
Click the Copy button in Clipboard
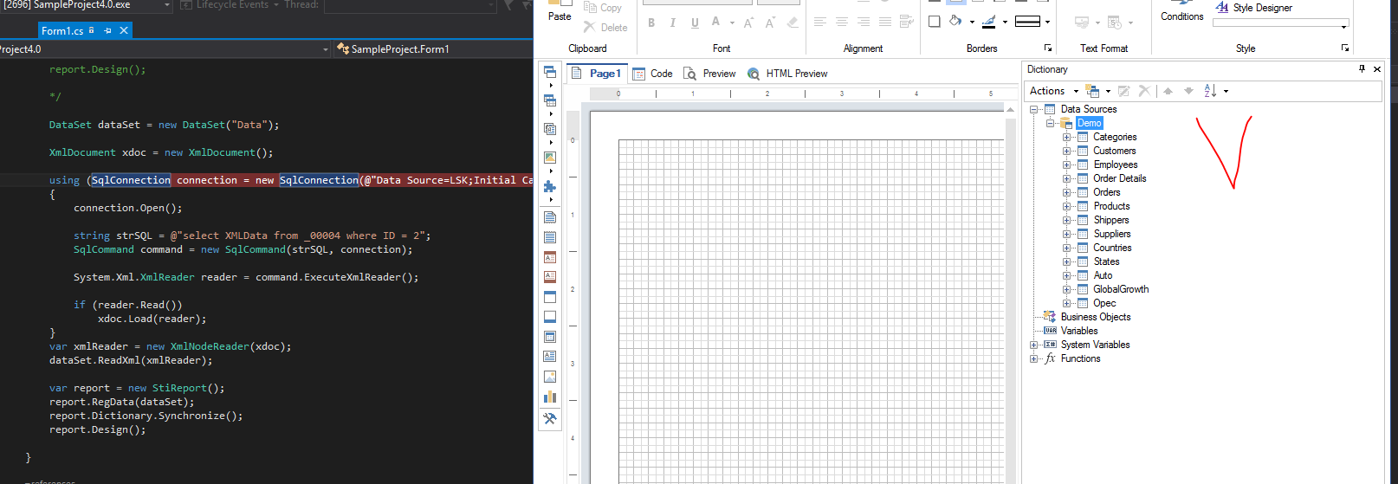pos(603,8)
